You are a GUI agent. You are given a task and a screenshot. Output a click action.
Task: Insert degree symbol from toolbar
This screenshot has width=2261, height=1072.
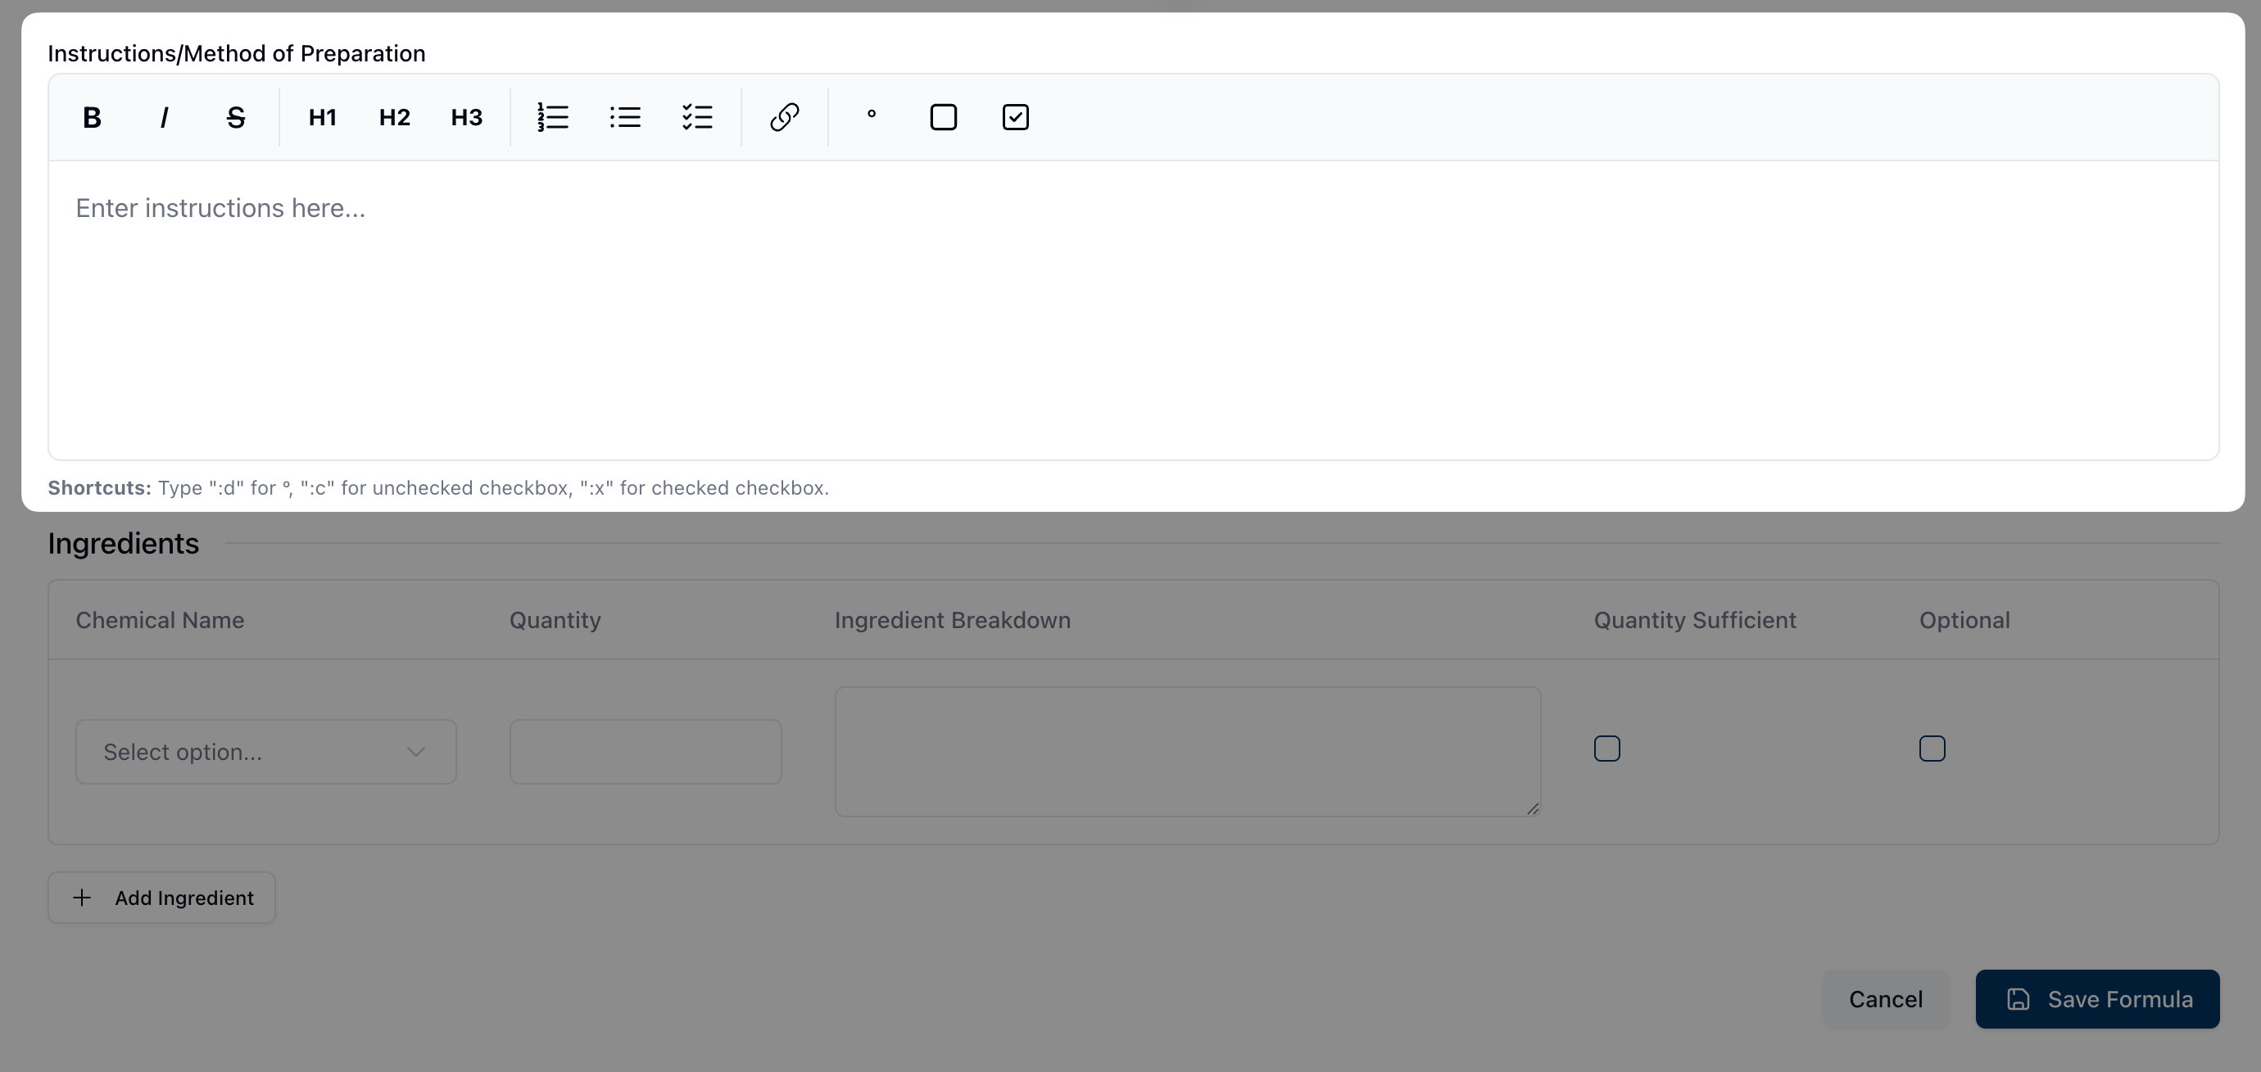tap(872, 118)
